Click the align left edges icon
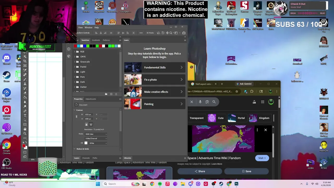This screenshot has width=334, height=188. (96, 33)
